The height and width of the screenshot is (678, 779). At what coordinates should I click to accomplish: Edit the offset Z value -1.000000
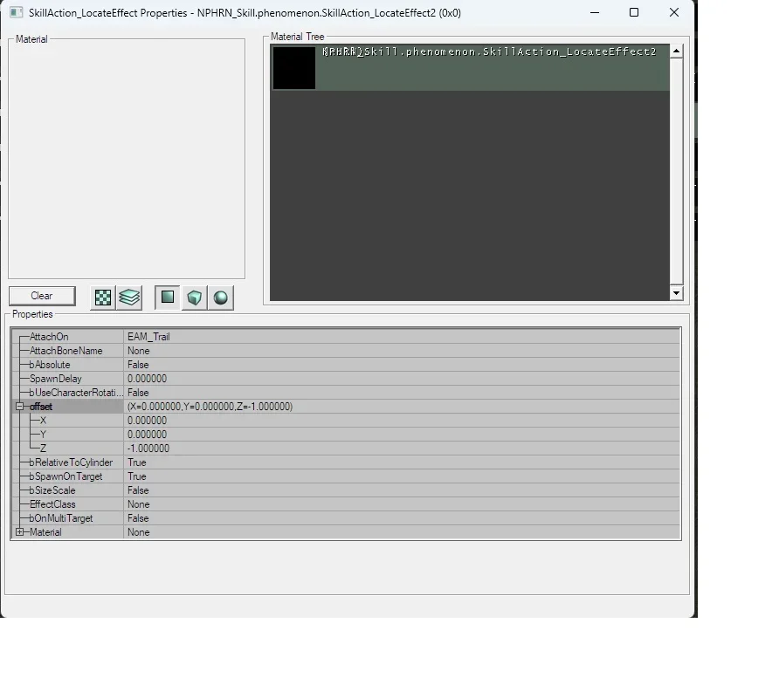tap(402, 449)
